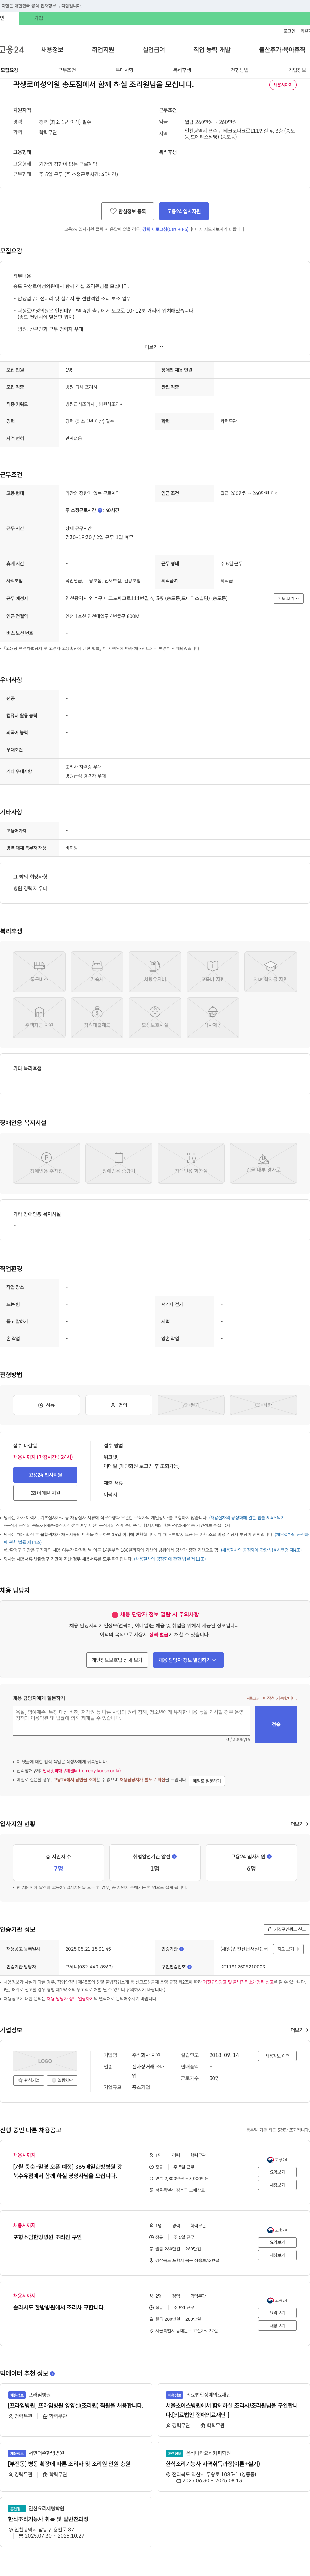Viewport: 310px width, 2576px height.
Task: Go to the 고용24 home logo
Action: click(12, 49)
